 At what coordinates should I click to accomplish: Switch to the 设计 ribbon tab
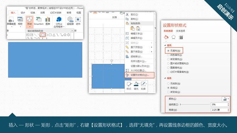(x=23, y=13)
